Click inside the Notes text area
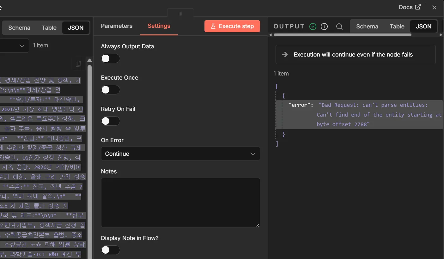Screen dimensions: 444x259 180,202
